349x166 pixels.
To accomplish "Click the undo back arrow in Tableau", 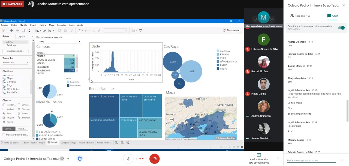I will [11, 30].
